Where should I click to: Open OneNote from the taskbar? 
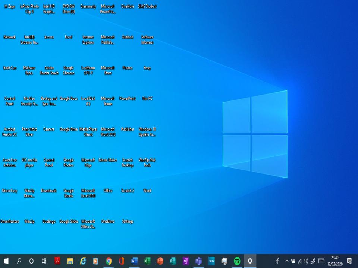(186, 261)
